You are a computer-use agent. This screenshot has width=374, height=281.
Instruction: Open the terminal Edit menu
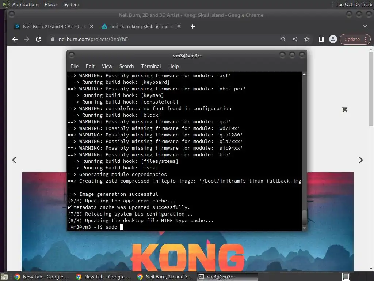coord(90,66)
